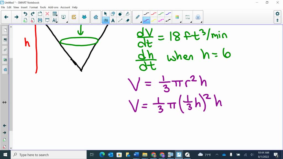This screenshot has width=283, height=159.
Task: Choose the Shapes tool
Action: pyautogui.click(x=112, y=14)
